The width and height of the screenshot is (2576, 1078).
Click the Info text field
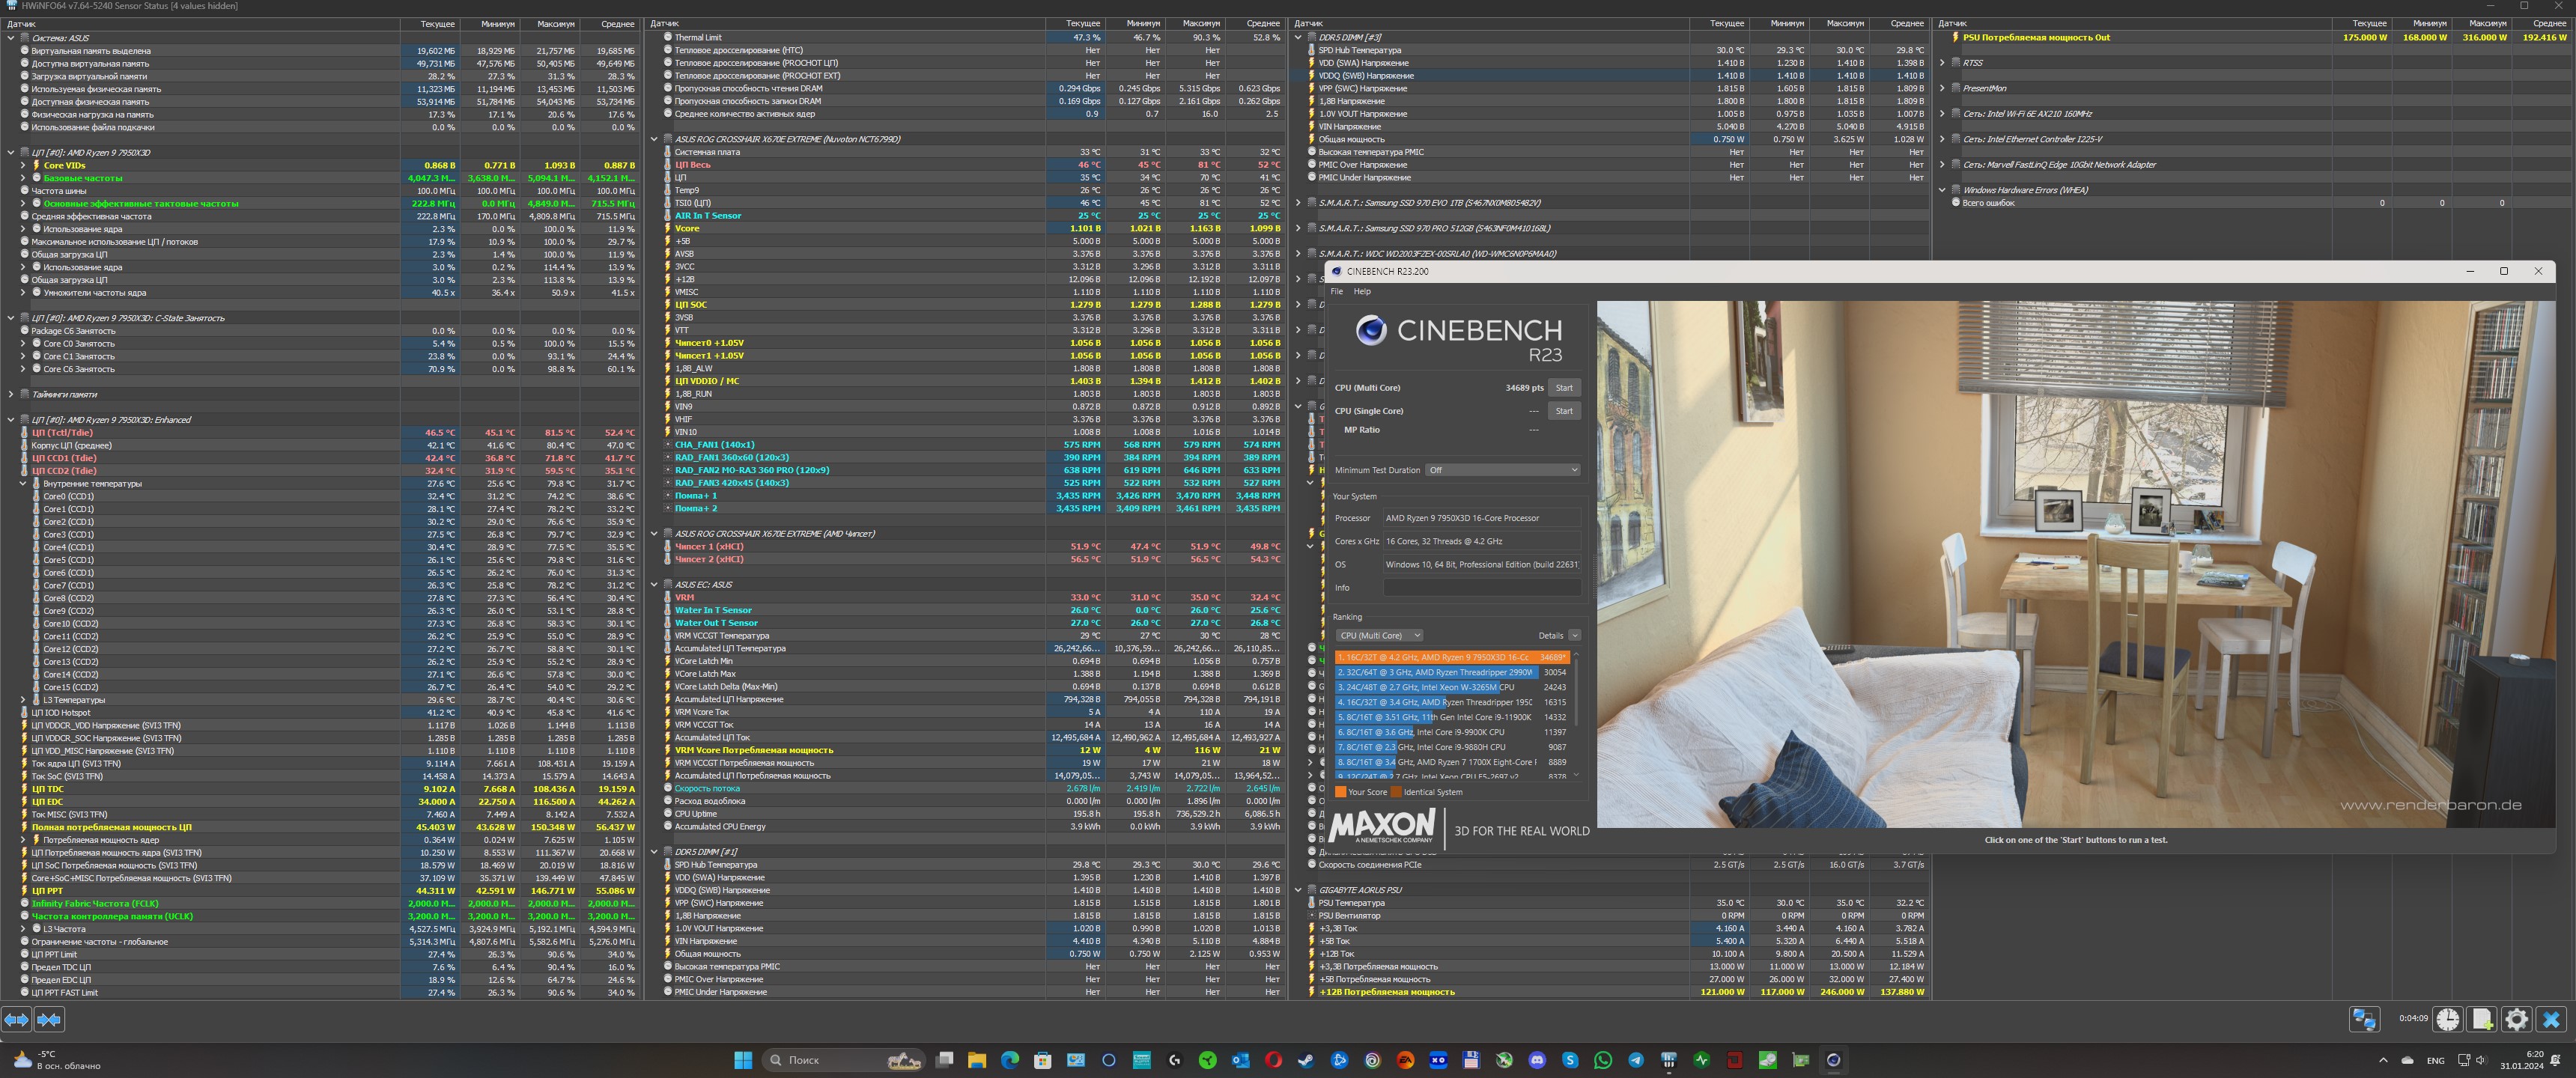pyautogui.click(x=1481, y=588)
